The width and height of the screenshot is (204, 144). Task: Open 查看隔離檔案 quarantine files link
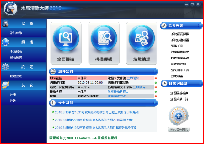point(180,93)
